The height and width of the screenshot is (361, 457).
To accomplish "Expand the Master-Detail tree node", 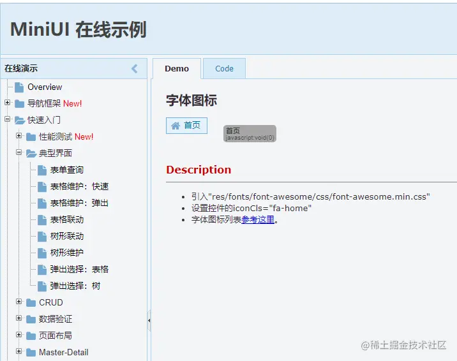I will coord(19,351).
